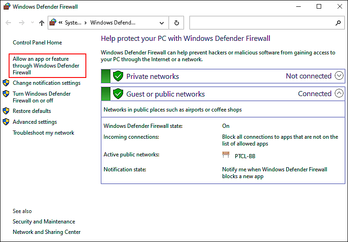Viewport: 348px width, 242px height.
Task: Click the Notification state label
Action: click(125, 169)
